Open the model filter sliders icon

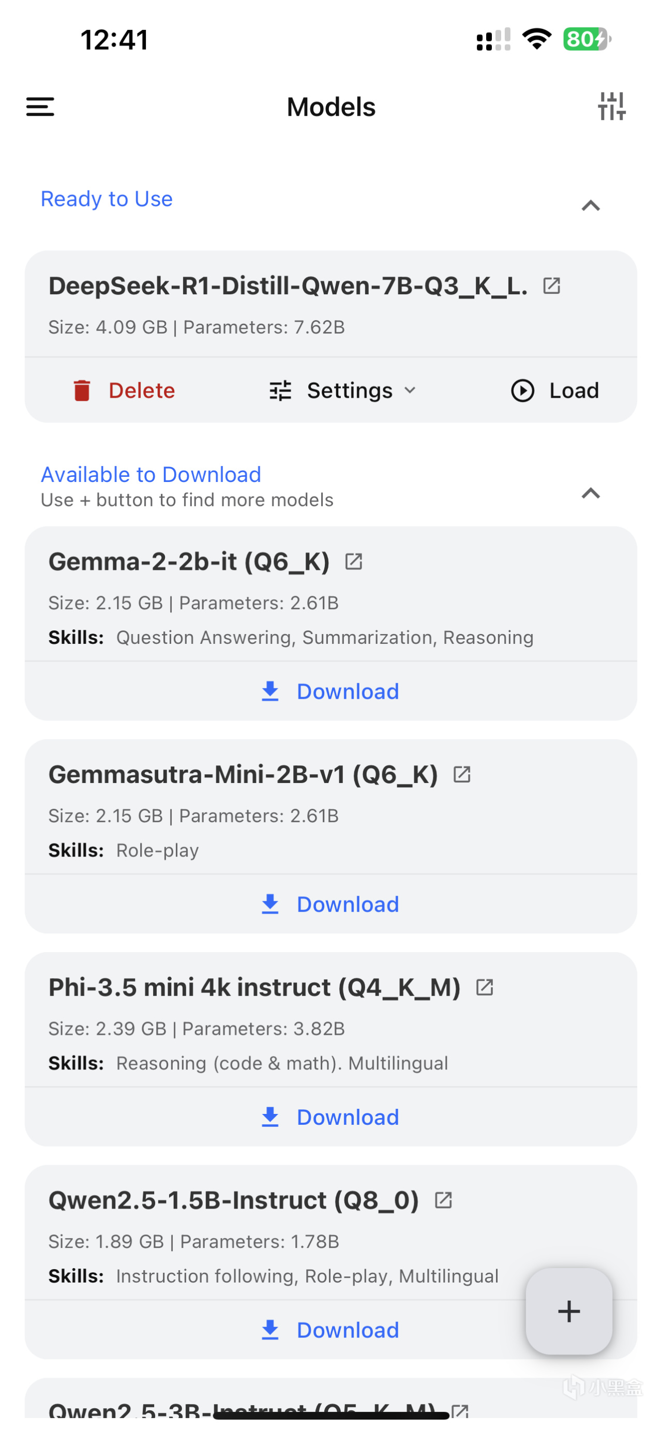(x=611, y=106)
